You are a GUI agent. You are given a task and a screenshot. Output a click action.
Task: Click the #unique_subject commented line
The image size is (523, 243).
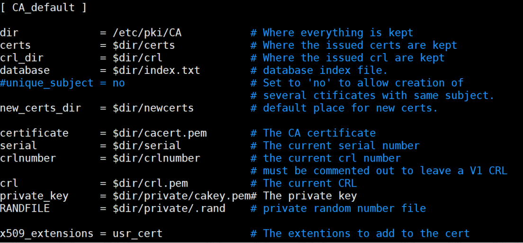[63, 83]
